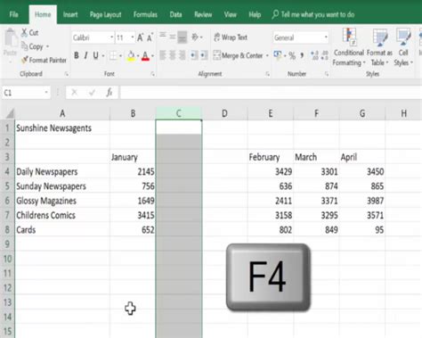Apply Percent Style format
The image size is (422, 338).
coord(292,55)
